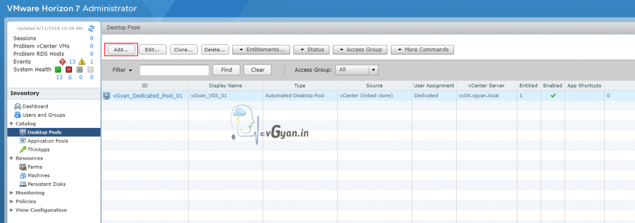
Task: Click the green System Health status square
Action: click(x=58, y=69)
